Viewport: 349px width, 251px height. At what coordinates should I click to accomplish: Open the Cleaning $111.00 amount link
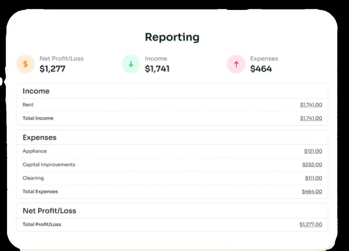click(x=313, y=178)
